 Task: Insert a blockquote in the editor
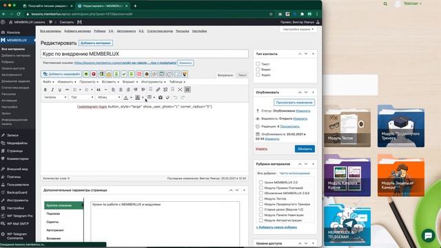tap(99, 90)
